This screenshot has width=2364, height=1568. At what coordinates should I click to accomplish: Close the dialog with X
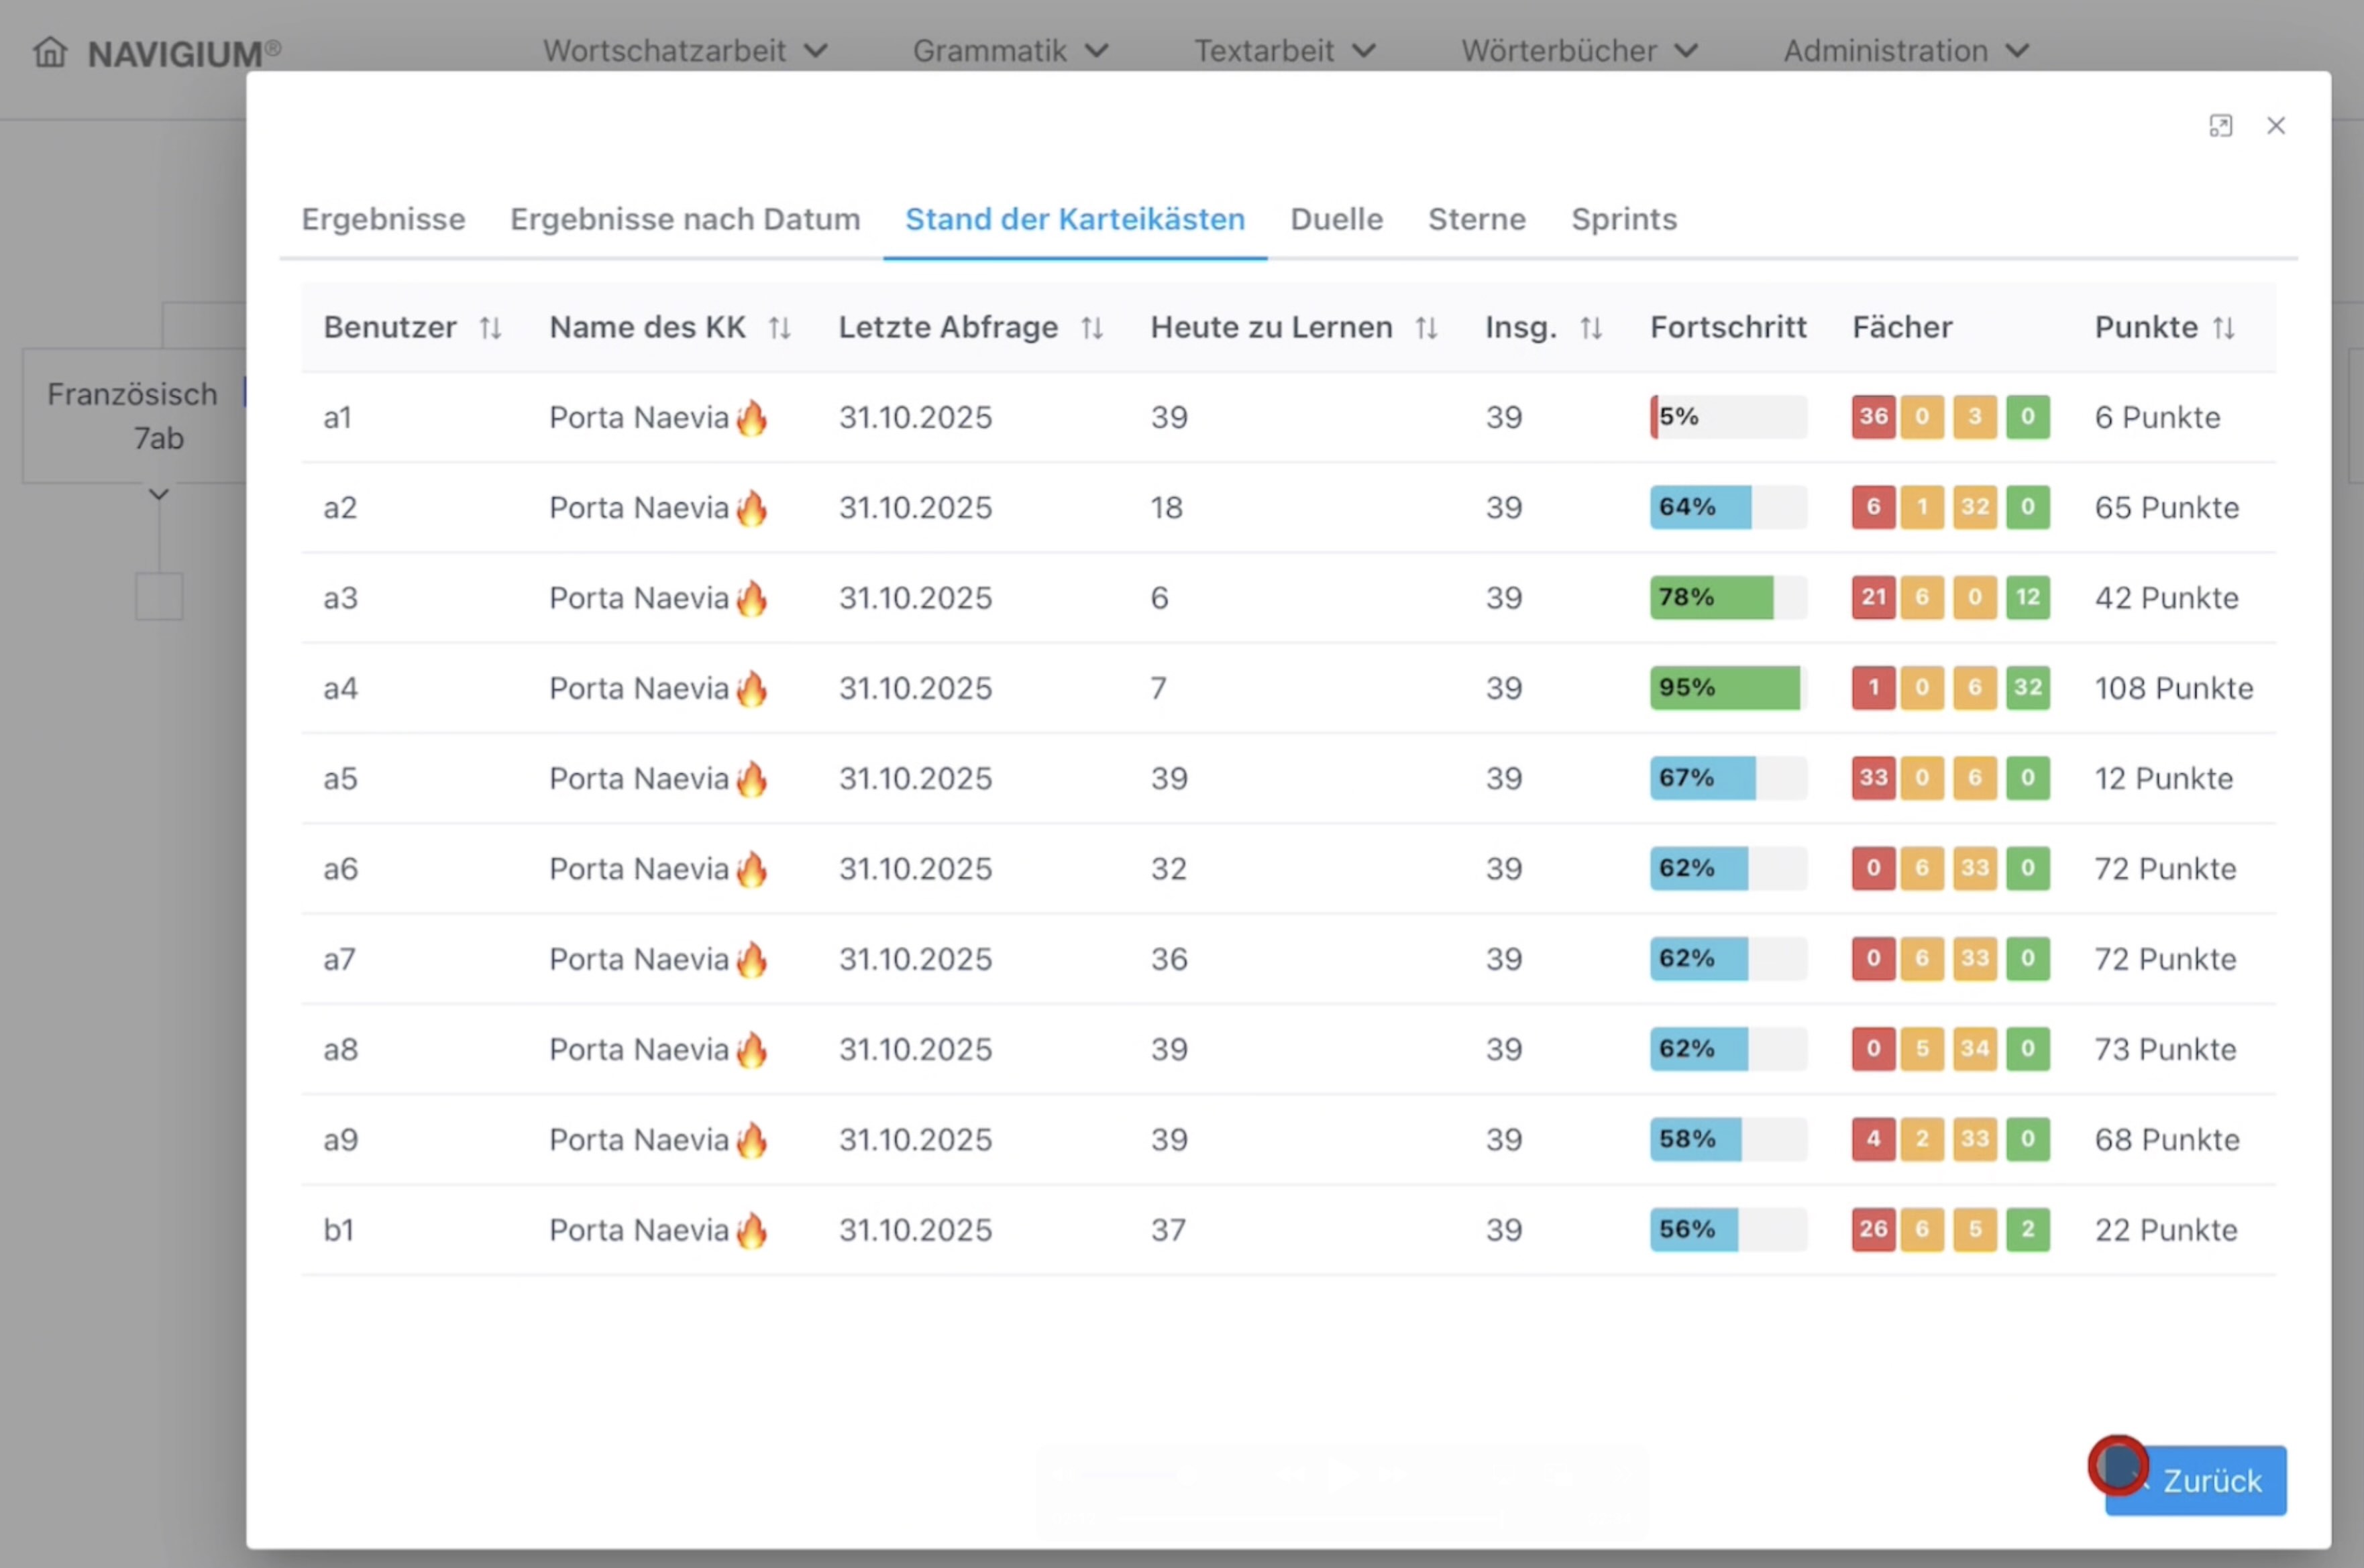pyautogui.click(x=2276, y=126)
